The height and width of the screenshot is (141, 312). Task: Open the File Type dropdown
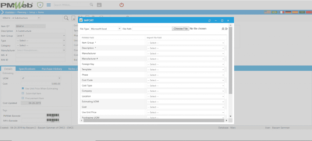(105, 29)
